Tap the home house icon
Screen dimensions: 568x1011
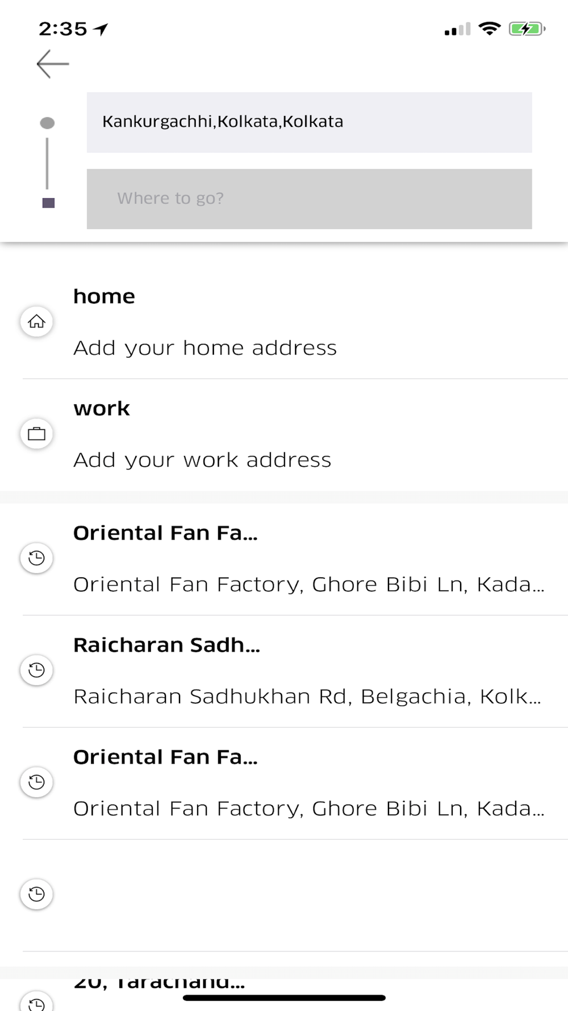click(37, 321)
